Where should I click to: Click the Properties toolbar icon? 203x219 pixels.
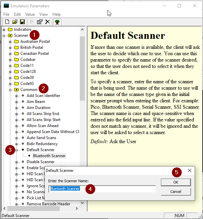tap(39, 22)
